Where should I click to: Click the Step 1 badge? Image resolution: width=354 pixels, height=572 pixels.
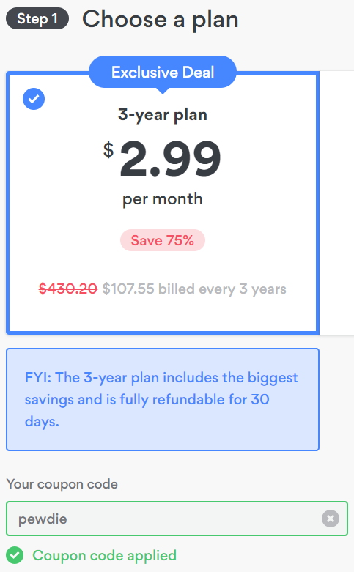(x=37, y=18)
